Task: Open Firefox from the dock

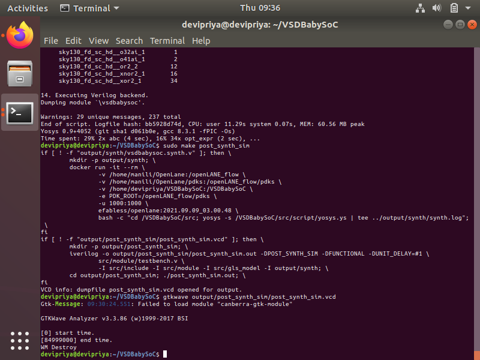Action: point(20,35)
